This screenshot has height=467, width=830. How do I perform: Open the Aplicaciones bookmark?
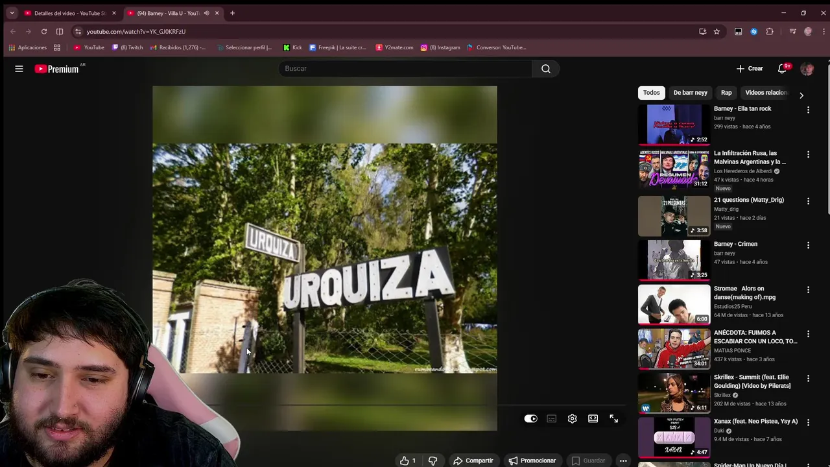pos(27,47)
